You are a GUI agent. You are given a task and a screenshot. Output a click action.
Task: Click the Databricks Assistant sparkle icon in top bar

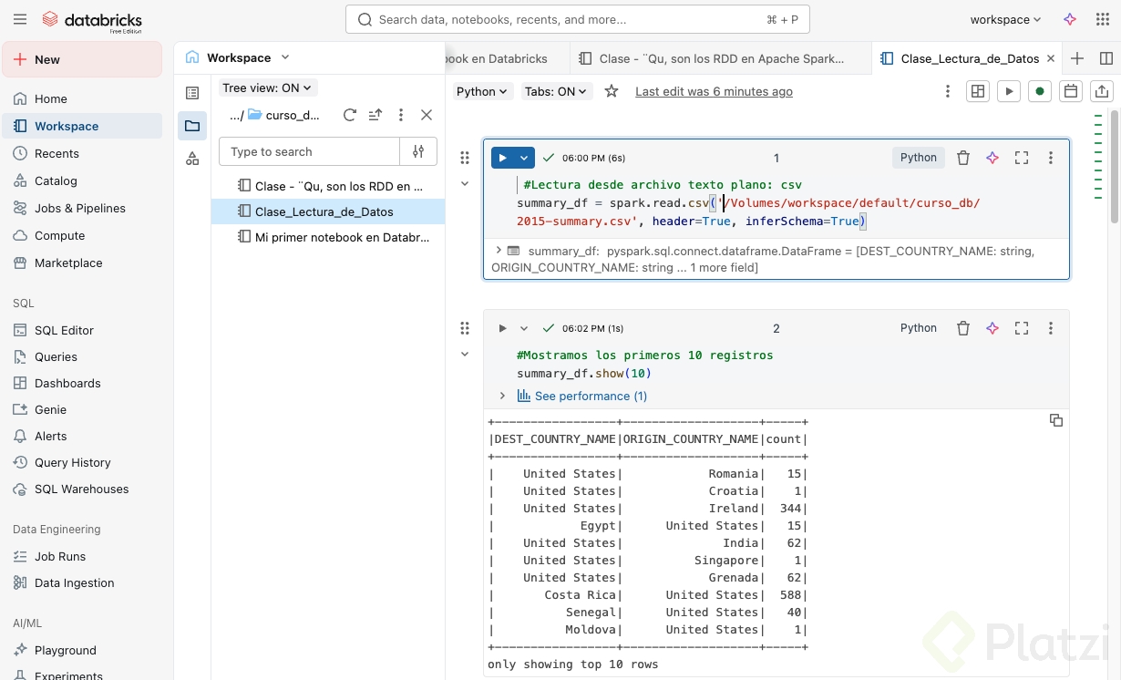point(1070,19)
